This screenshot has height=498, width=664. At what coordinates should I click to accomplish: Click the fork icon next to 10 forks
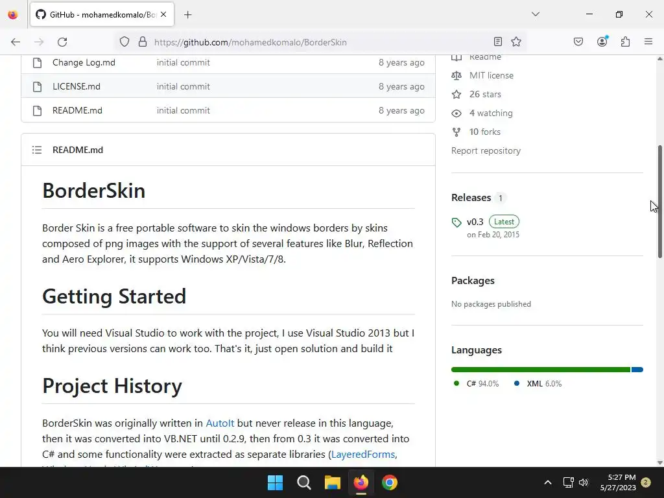point(456,132)
